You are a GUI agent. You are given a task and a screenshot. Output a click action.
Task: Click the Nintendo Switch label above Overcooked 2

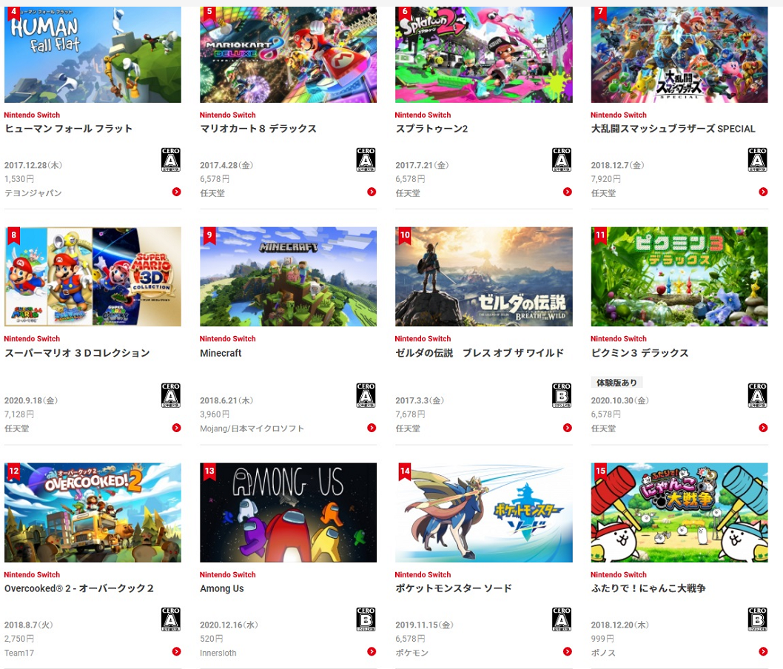32,574
